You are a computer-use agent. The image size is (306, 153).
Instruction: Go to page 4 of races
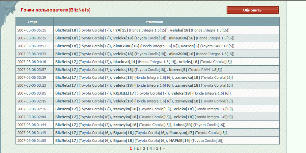151,148
